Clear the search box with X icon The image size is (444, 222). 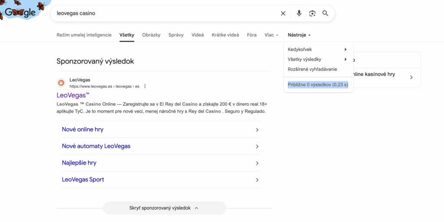tap(283, 13)
